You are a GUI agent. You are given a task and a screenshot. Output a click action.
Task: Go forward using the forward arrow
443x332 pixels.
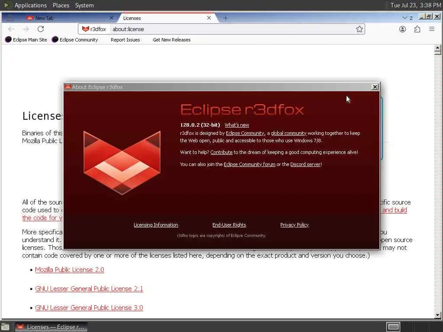coord(26,29)
